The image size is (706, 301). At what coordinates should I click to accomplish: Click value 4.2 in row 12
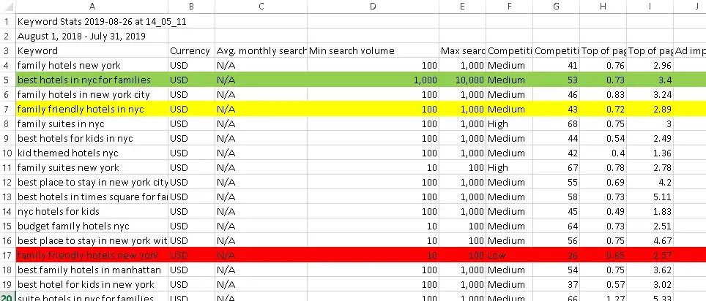click(x=650, y=183)
